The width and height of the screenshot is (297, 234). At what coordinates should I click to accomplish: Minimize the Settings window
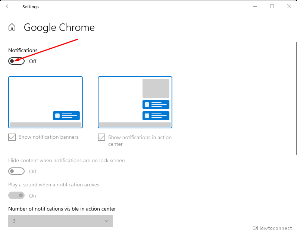(x=255, y=6)
